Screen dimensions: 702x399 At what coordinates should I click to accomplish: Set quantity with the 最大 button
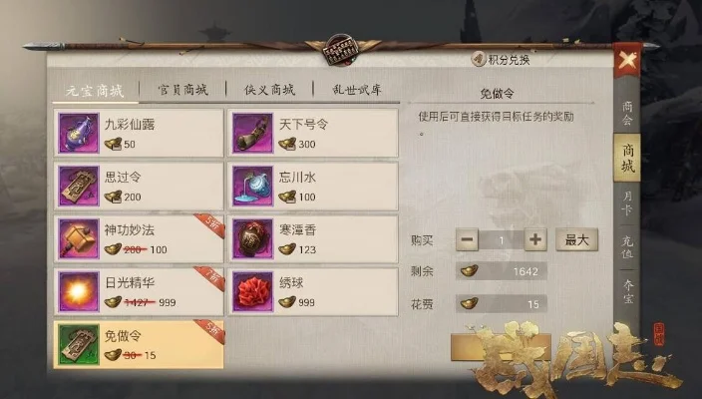pyautogui.click(x=576, y=239)
